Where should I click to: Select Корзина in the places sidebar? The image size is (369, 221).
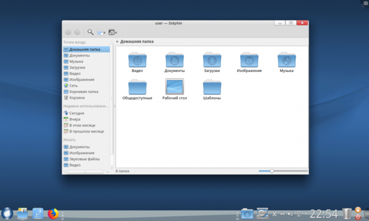click(x=77, y=97)
